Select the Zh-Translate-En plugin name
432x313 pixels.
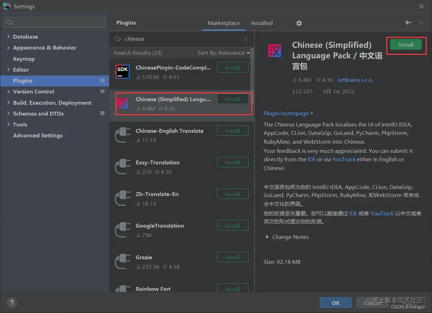pos(157,194)
